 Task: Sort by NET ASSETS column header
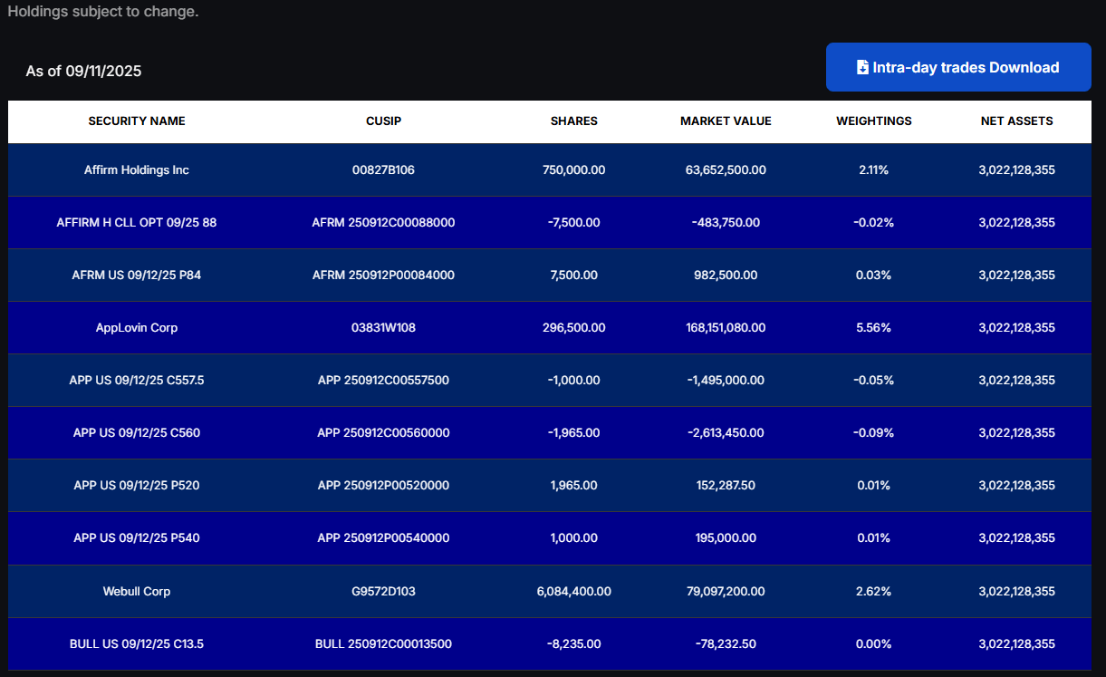1017,121
